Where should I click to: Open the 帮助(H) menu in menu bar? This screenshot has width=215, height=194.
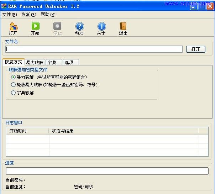(48, 15)
